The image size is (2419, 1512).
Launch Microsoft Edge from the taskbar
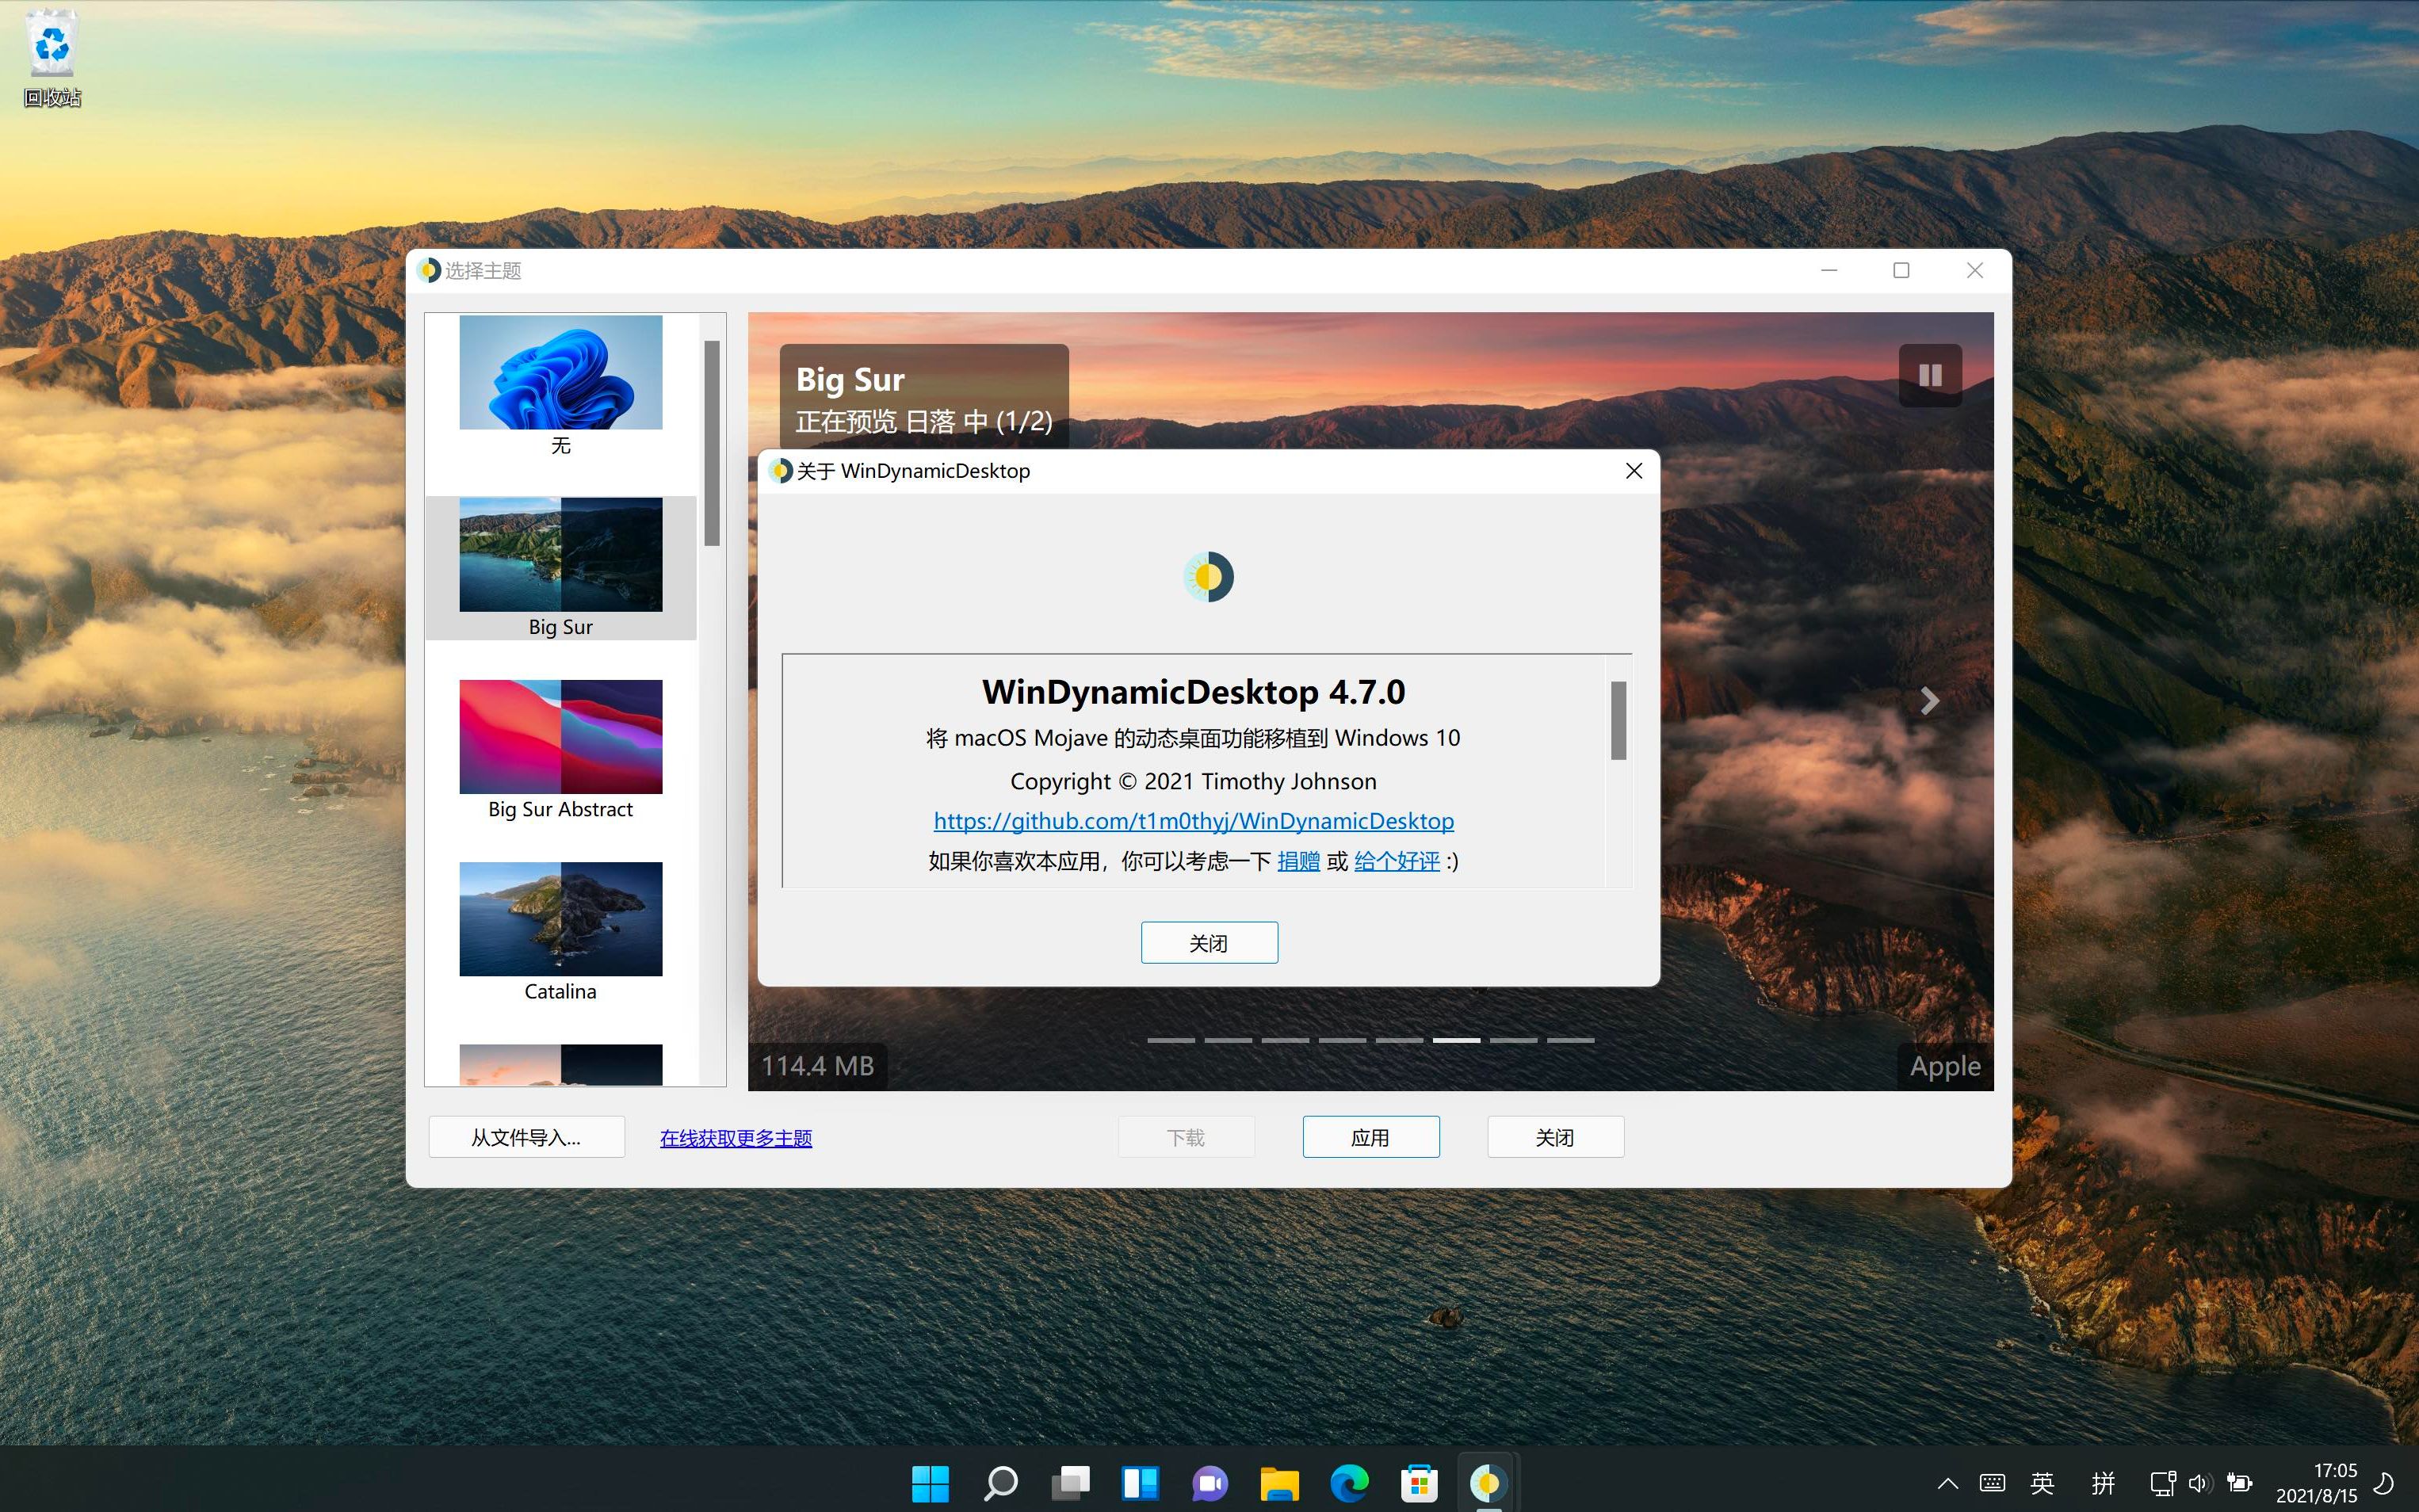point(1350,1483)
